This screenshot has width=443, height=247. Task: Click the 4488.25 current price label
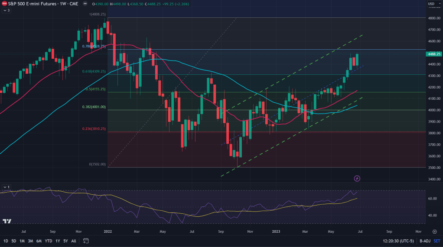click(x=433, y=54)
